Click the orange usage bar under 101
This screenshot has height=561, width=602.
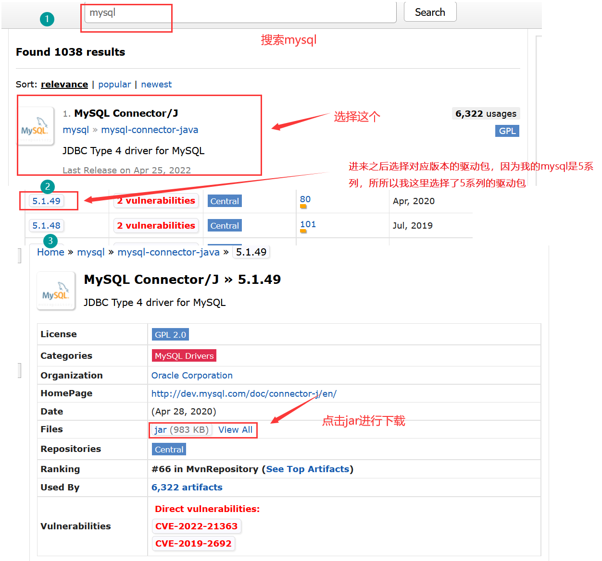303,231
